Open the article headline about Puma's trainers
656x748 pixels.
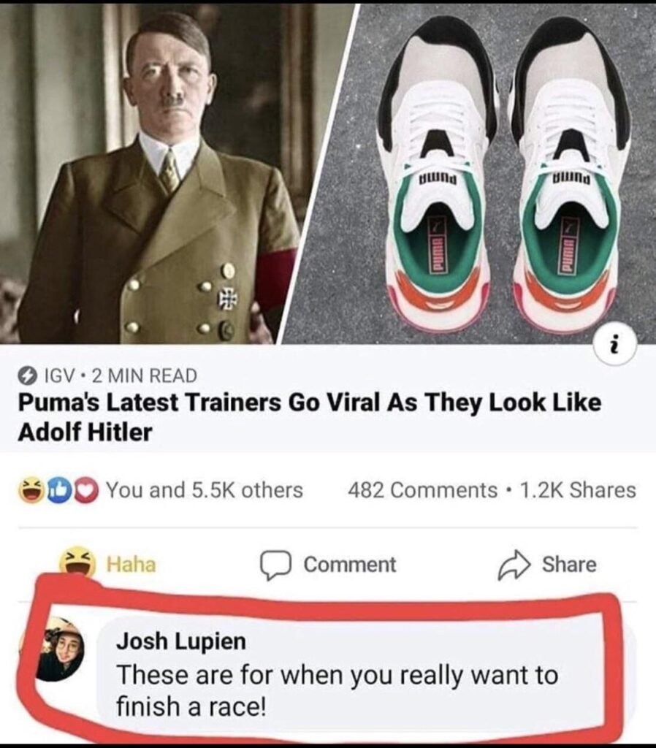point(309,417)
